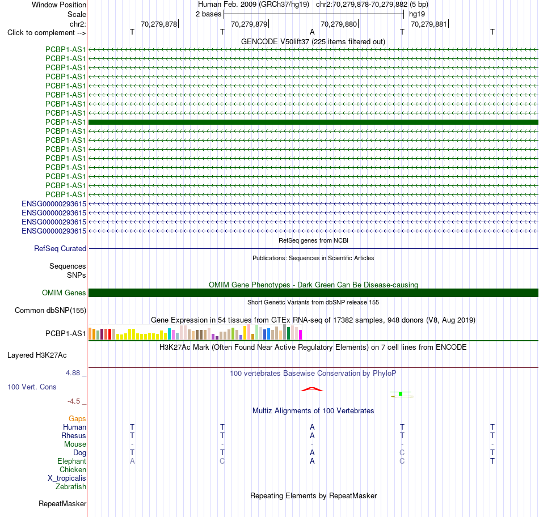Click the PCBP1-AS1 label beside the GTEx bar chart
The height and width of the screenshot is (517, 539).
point(66,333)
